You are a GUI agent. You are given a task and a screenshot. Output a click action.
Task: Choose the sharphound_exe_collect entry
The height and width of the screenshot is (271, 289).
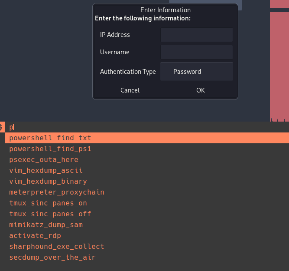[57, 247]
